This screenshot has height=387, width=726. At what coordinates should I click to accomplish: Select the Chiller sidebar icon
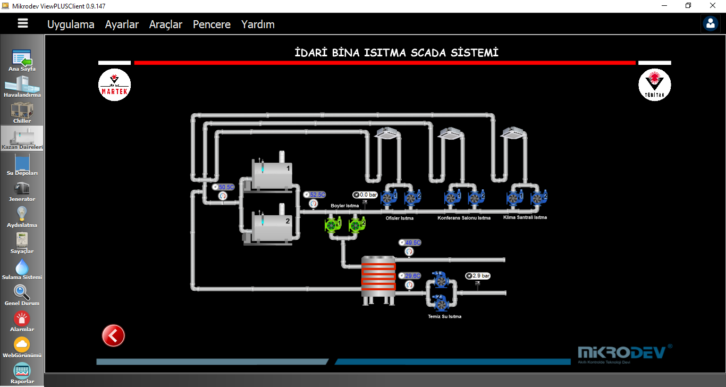click(x=22, y=110)
